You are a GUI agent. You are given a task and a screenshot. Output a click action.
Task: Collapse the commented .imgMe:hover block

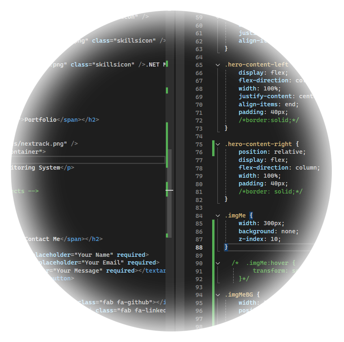218,263
